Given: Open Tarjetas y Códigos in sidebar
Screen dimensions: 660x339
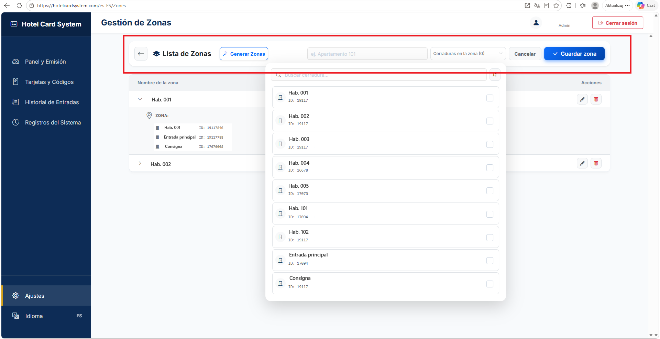Looking at the screenshot, I should pyautogui.click(x=46, y=82).
